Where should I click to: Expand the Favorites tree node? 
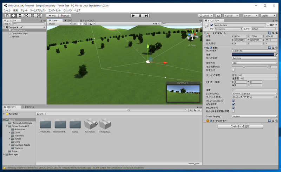coord(4,114)
